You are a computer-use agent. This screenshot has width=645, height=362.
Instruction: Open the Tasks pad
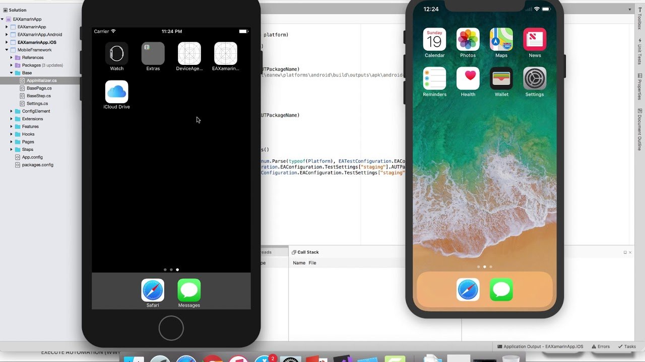627,346
